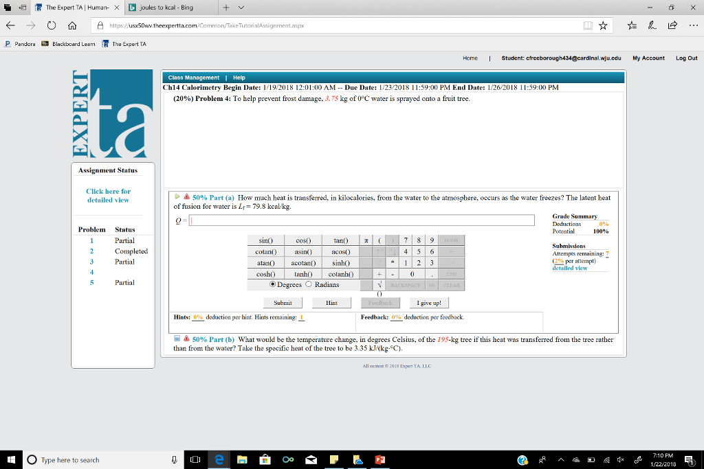The width and height of the screenshot is (704, 469).
Task: Click the My Account link
Action: tap(648, 58)
